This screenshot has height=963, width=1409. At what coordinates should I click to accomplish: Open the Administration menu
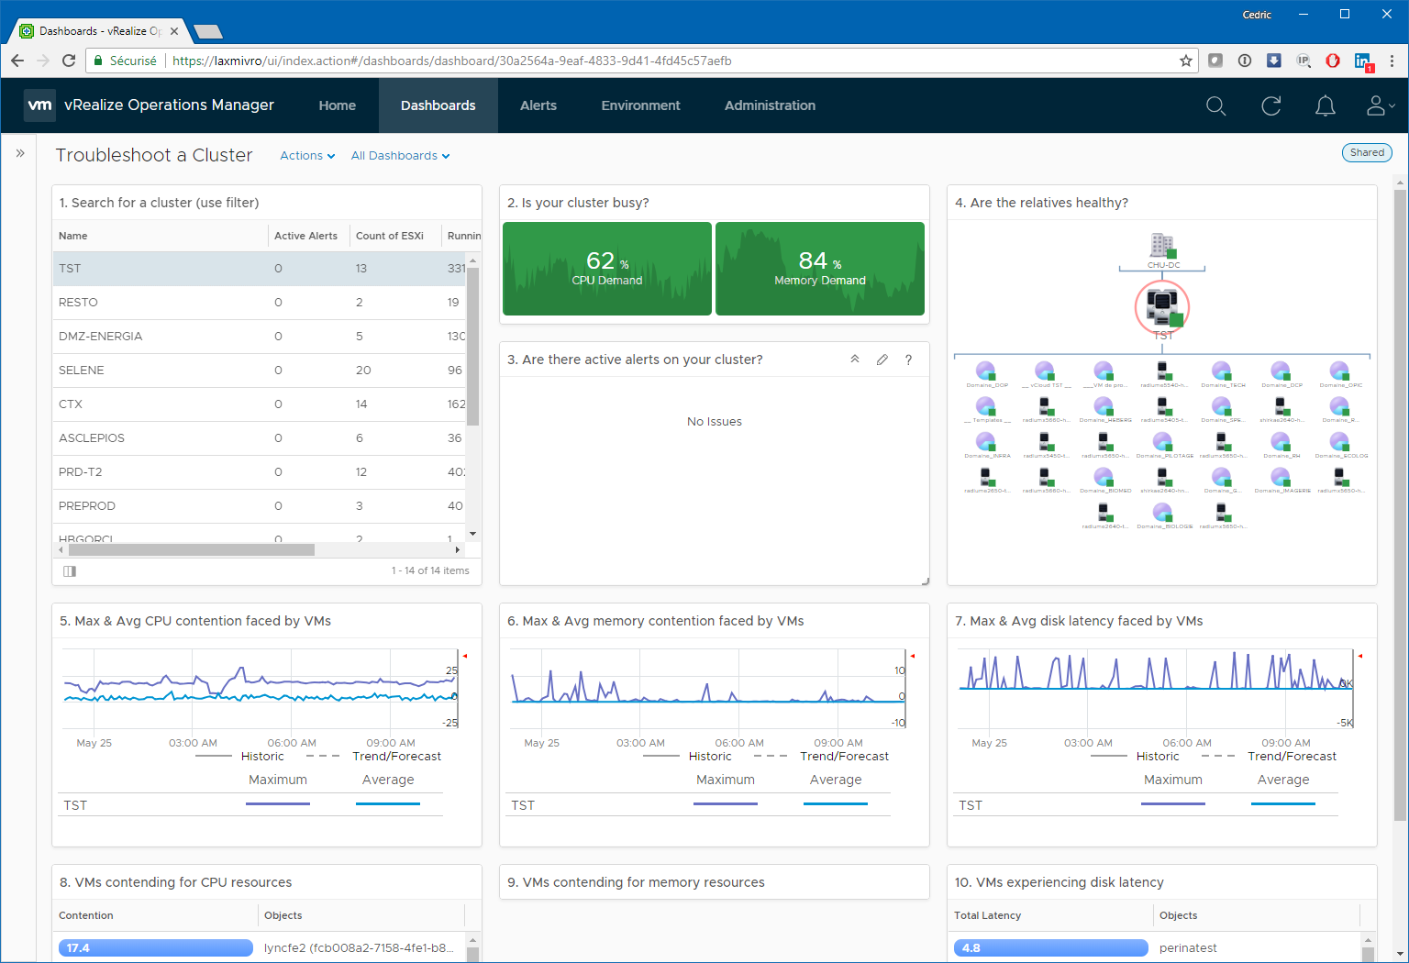pyautogui.click(x=770, y=105)
